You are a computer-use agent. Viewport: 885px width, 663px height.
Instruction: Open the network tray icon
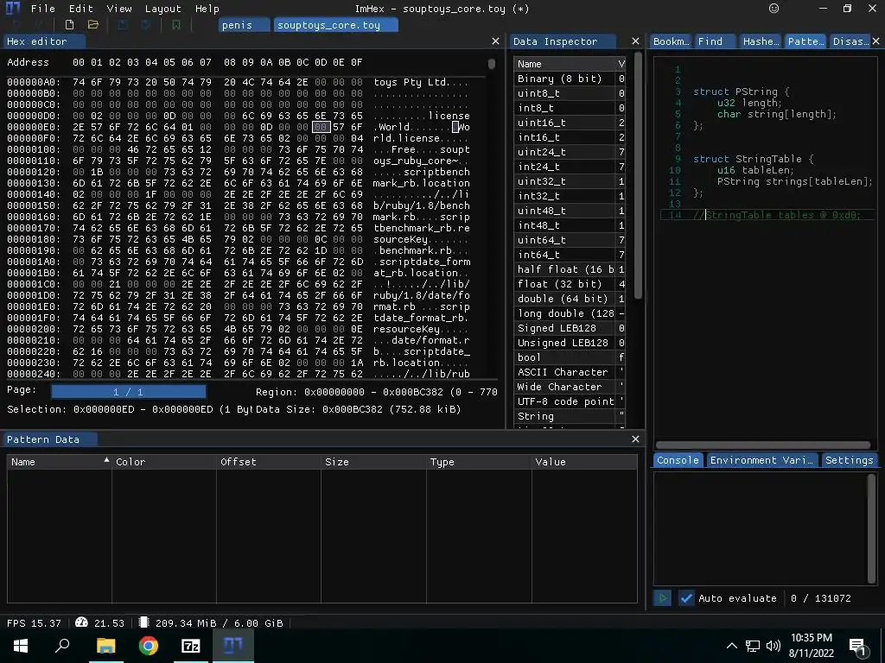[753, 646]
